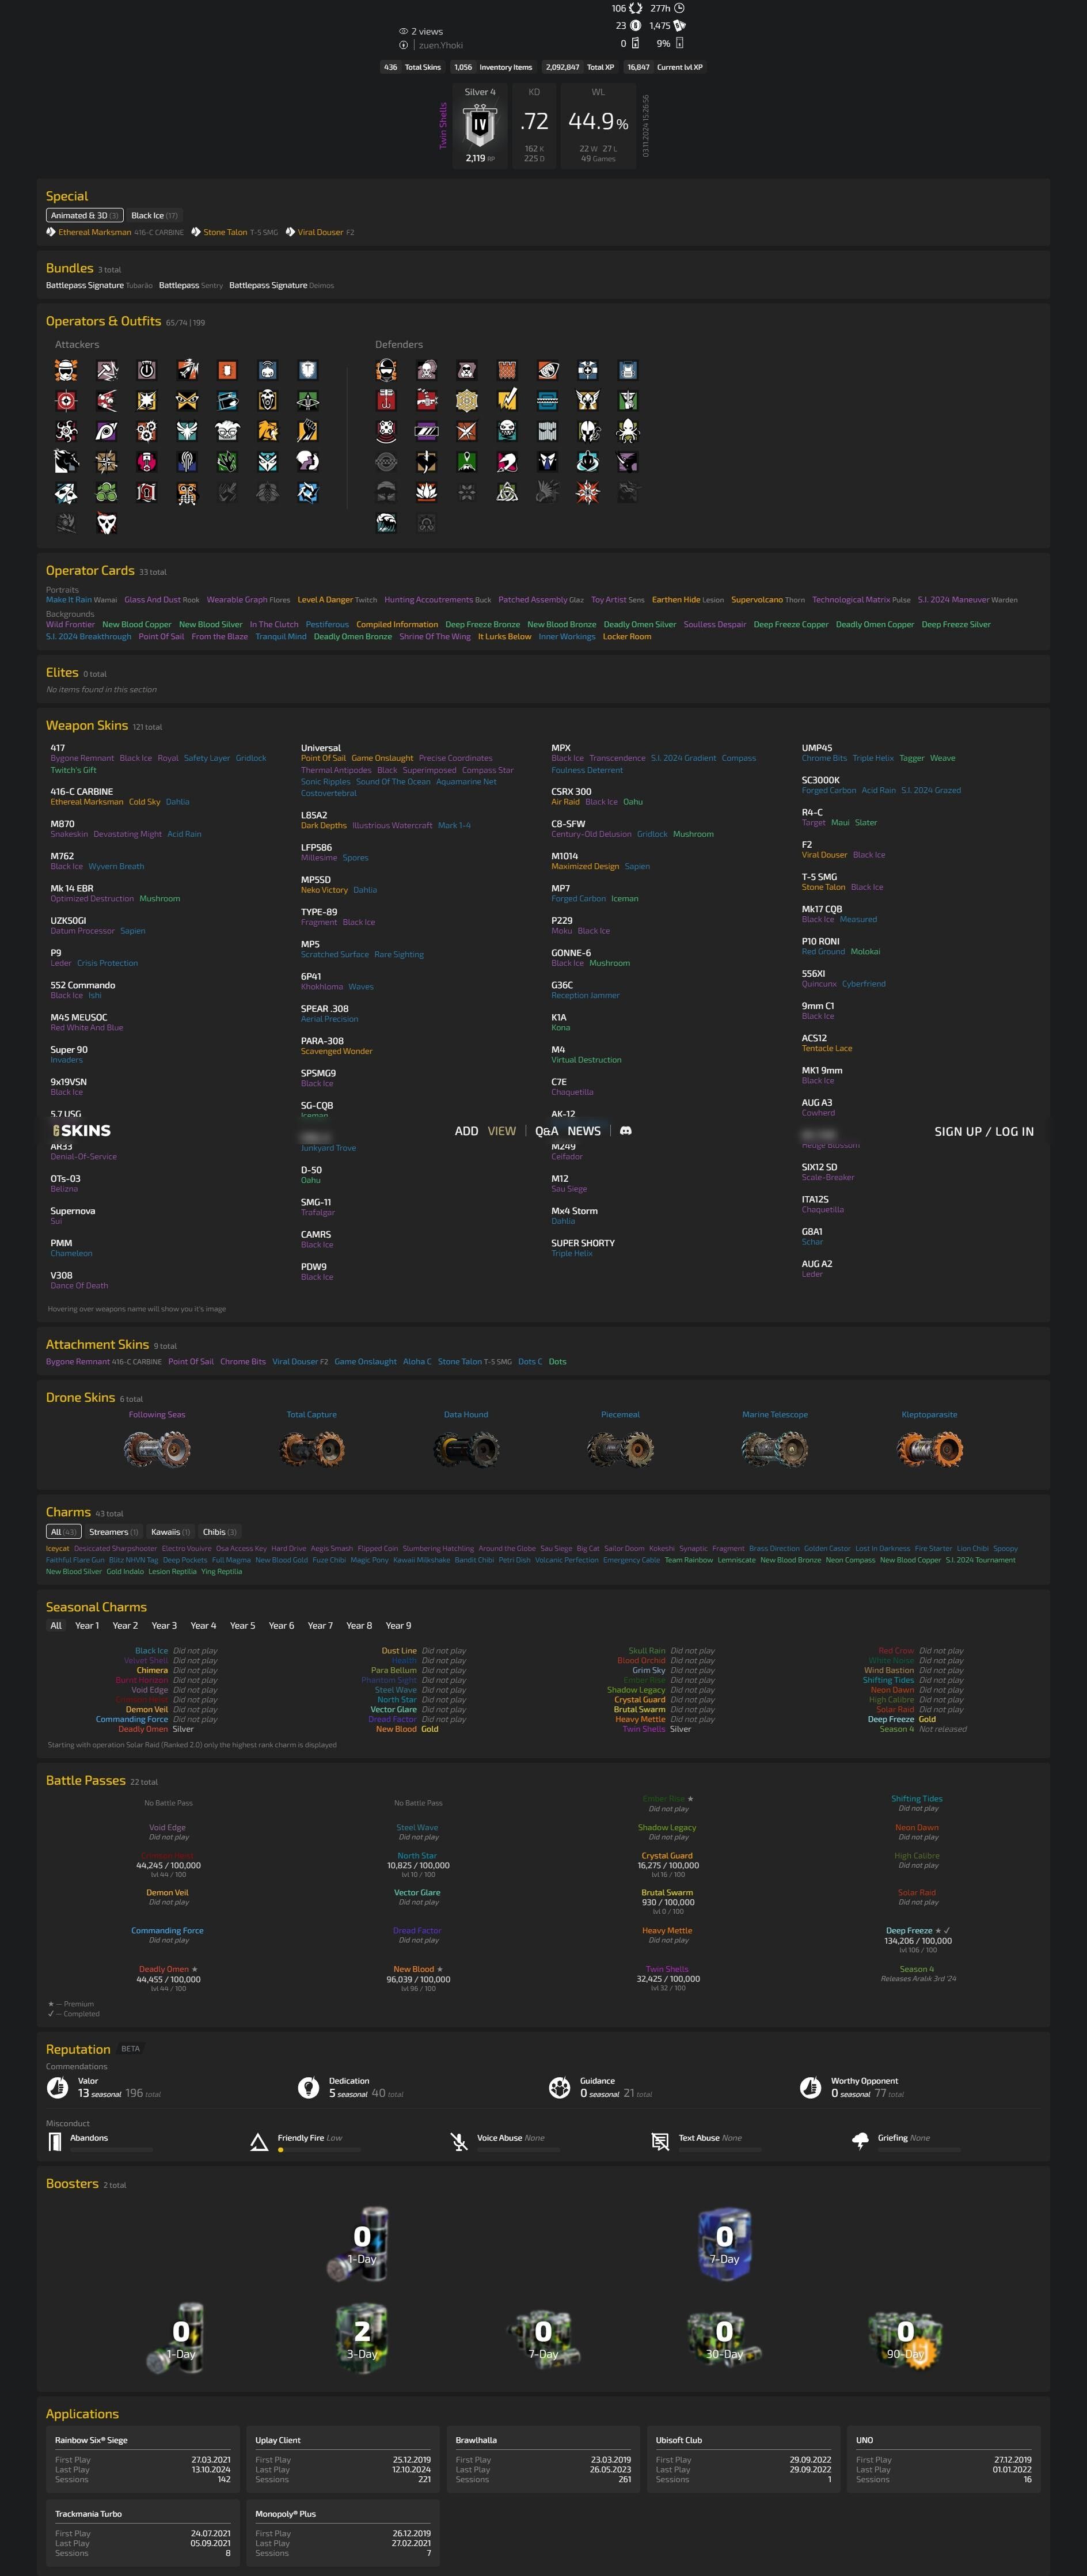Open the Capitao crossbow operator icon

point(308,401)
